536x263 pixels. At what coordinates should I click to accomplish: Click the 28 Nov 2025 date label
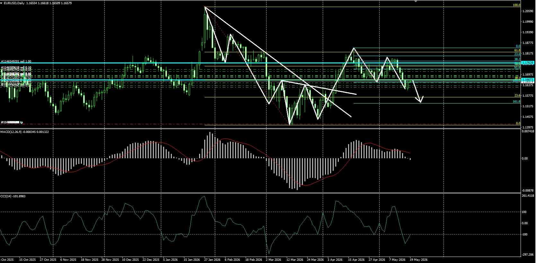point(110,260)
